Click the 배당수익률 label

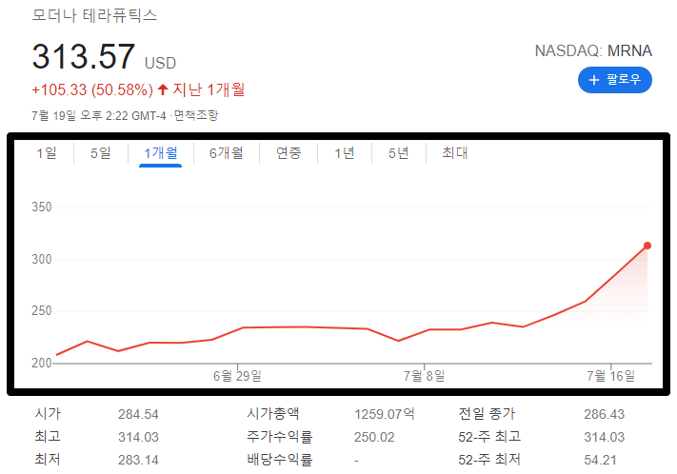(279, 460)
